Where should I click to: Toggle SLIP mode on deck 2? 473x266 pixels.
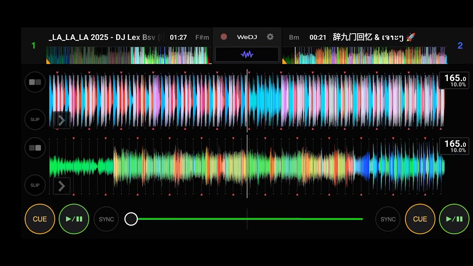[35, 185]
